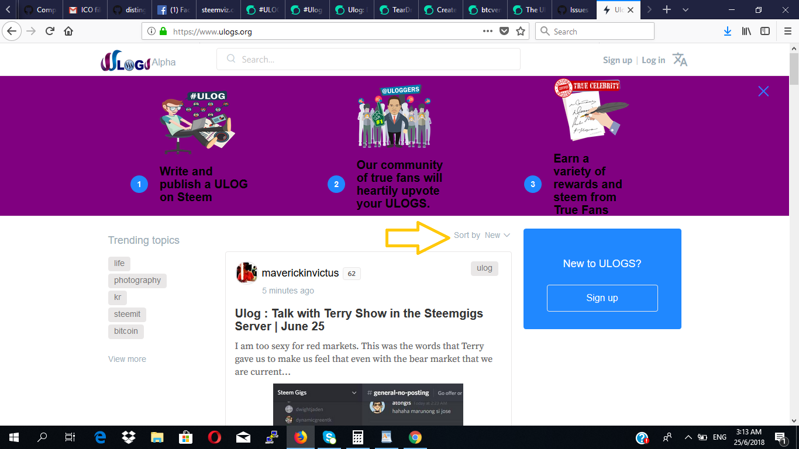Click the Log in link

653,60
